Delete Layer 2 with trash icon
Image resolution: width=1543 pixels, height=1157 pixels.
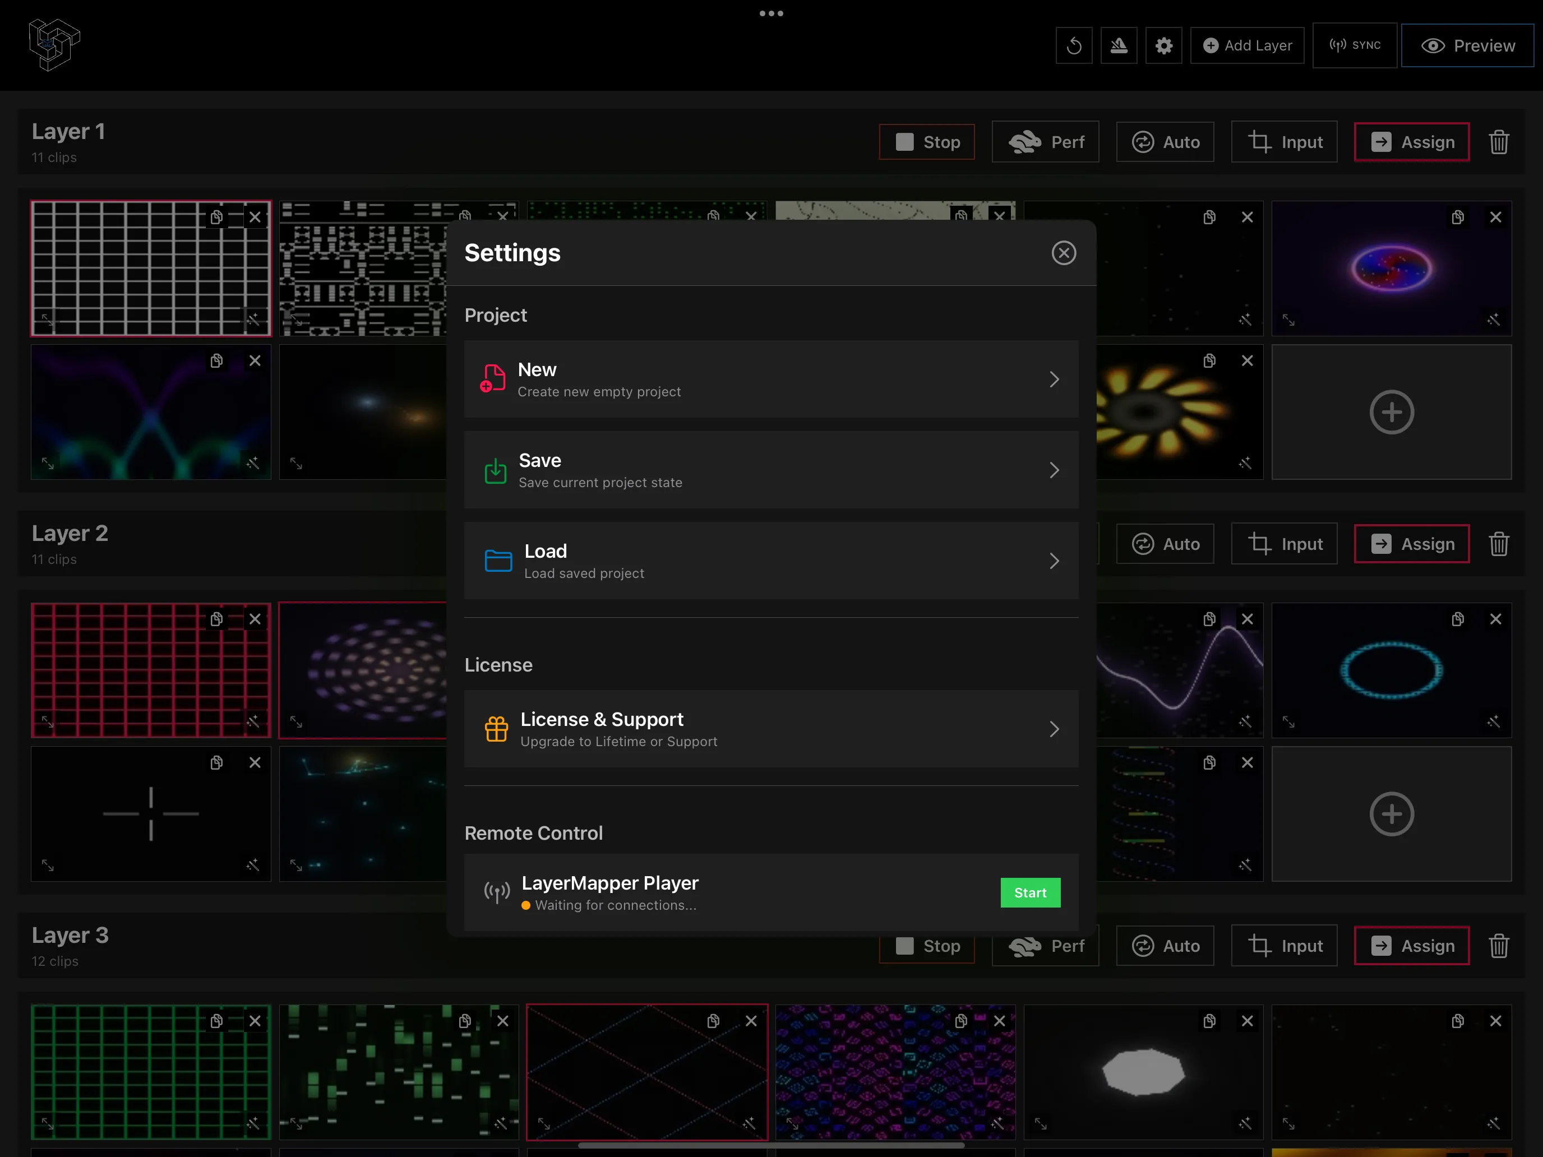pyautogui.click(x=1498, y=544)
